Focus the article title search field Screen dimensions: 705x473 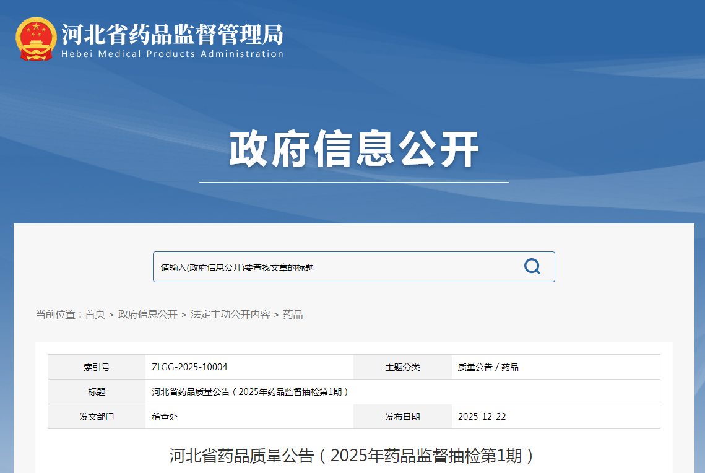click(x=334, y=267)
